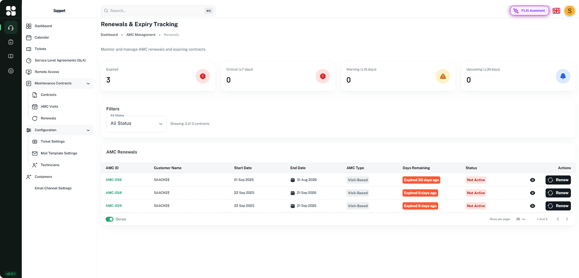579x278 pixels.
Task: Open the All Status filter dropdown
Action: click(x=136, y=124)
